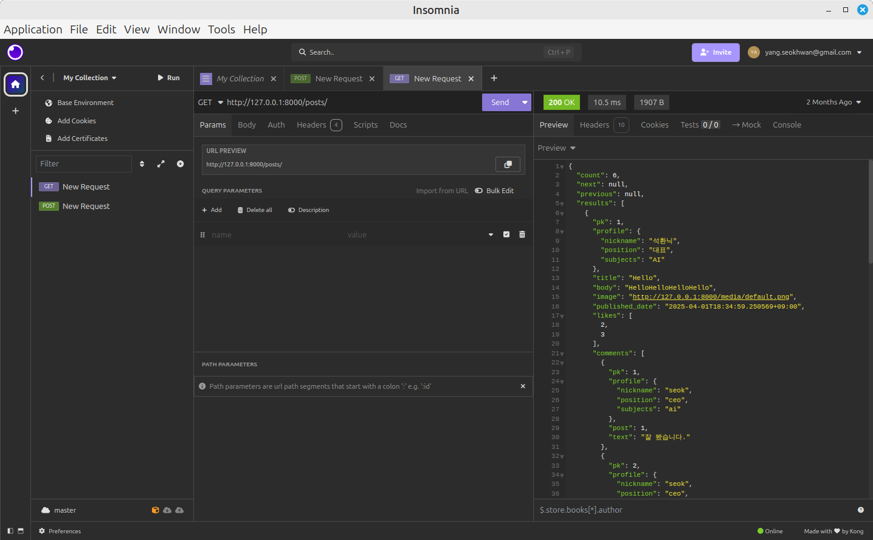873x540 pixels.
Task: Expand all requests with the expand arrows icon
Action: (x=161, y=164)
